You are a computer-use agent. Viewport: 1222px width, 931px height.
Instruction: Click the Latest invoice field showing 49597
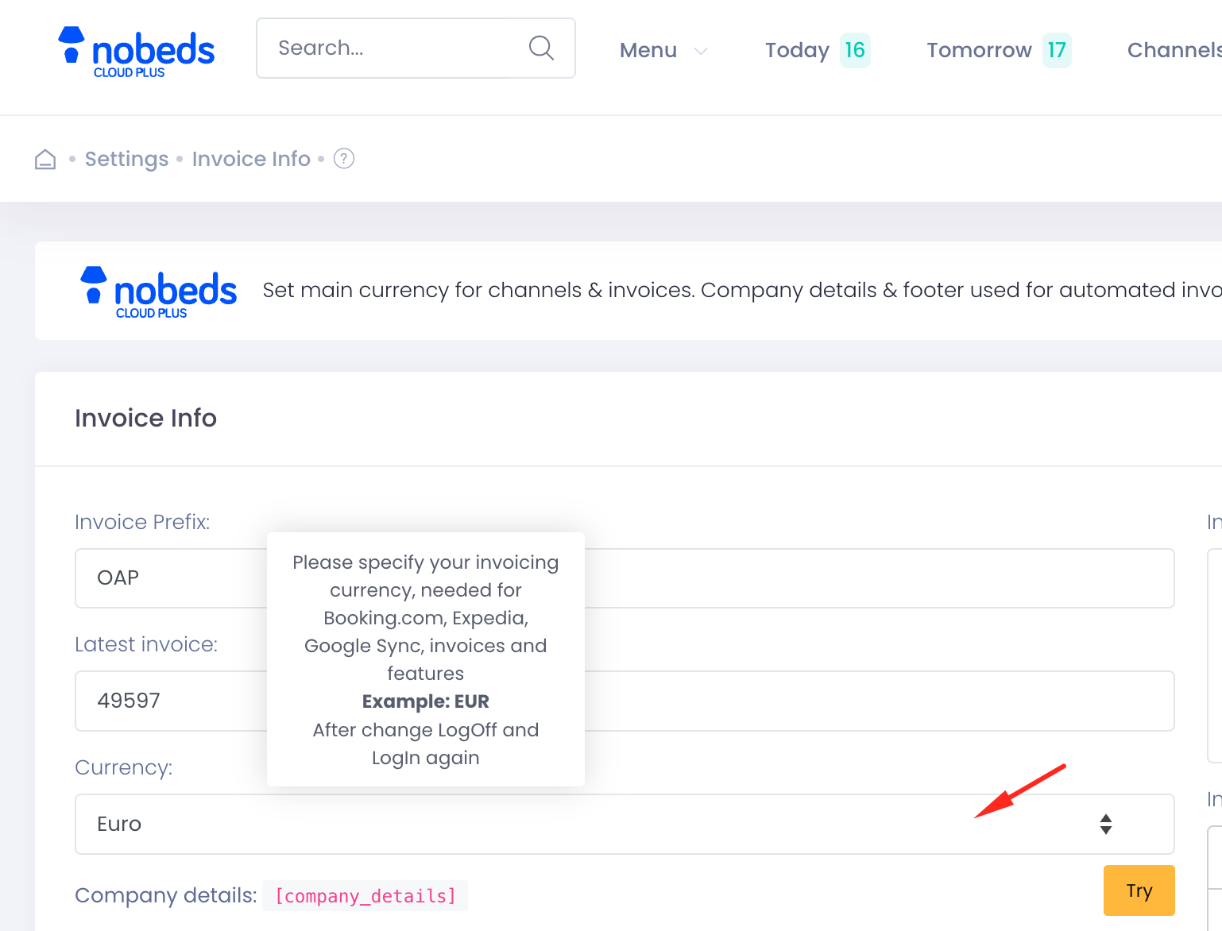point(159,701)
